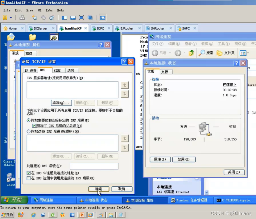
Task: Toggle the VMware library sidebar icon
Action: tap(64, 18)
